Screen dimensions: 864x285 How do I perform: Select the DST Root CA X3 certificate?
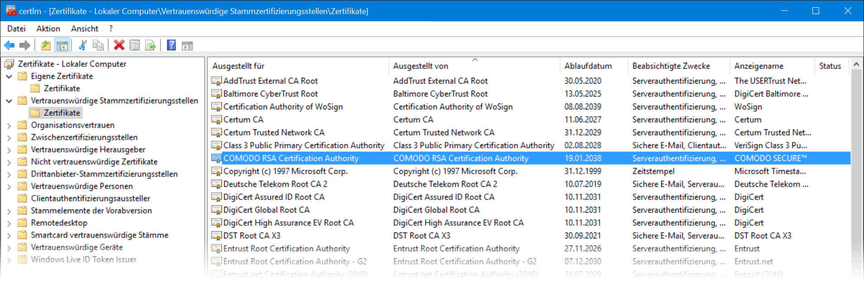point(251,236)
